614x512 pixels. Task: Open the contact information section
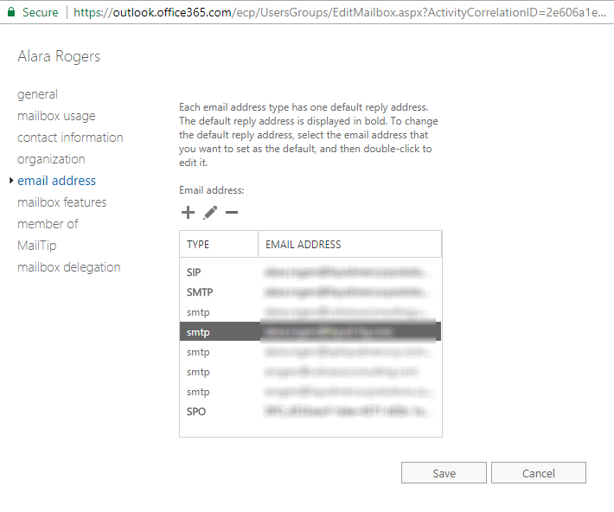point(70,138)
